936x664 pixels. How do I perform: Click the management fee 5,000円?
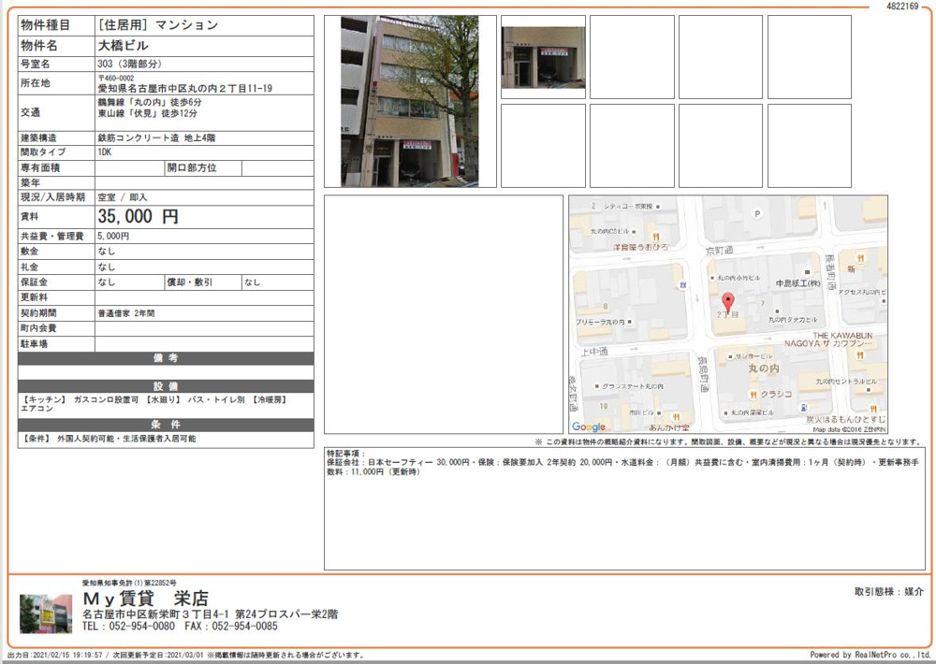pyautogui.click(x=113, y=237)
